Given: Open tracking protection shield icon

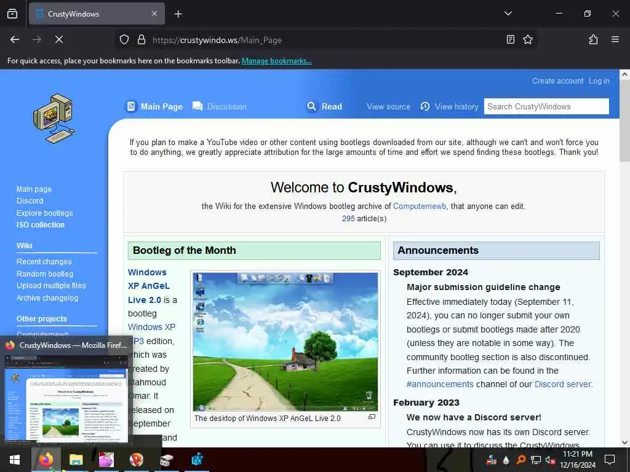Looking at the screenshot, I should pyautogui.click(x=124, y=39).
